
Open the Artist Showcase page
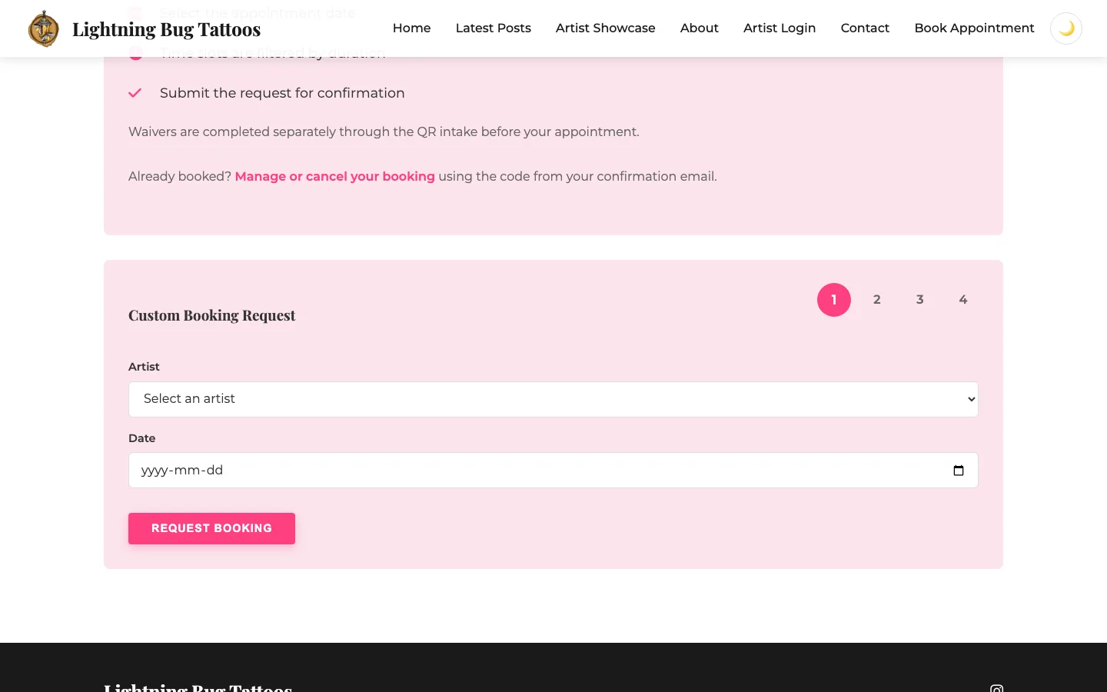[x=606, y=28]
